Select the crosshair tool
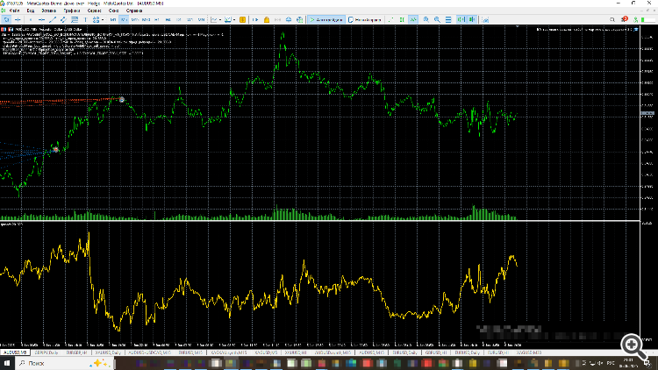658x370 pixels. point(18,19)
